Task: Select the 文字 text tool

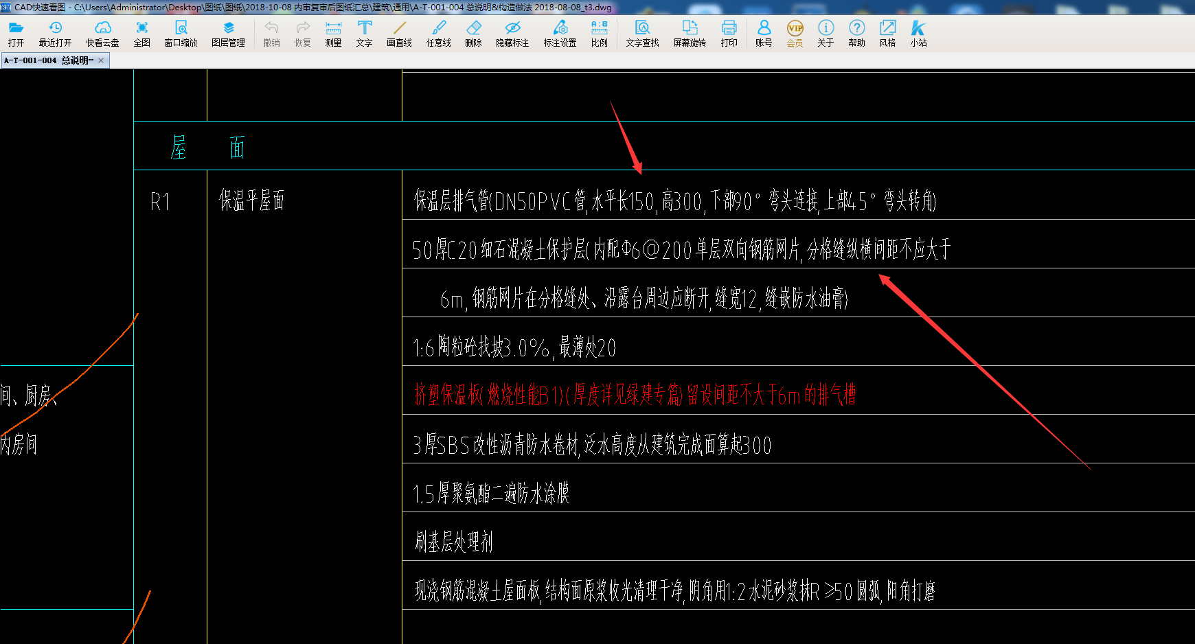Action: [365, 33]
